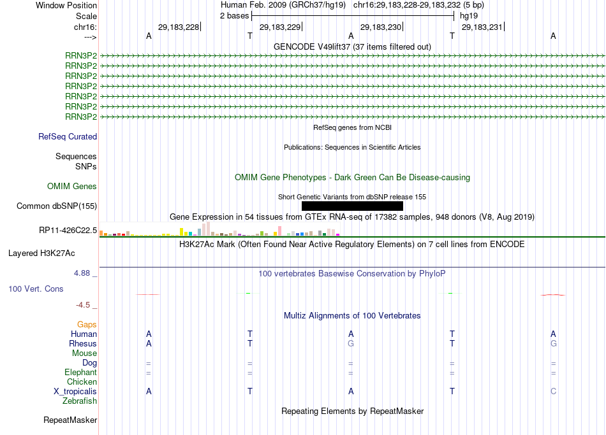Click the RefSeq Curated track label
The image size is (606, 435).
67,137
